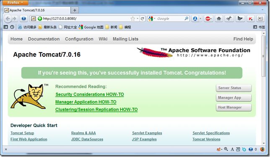Open Wiki in Tomcat navigation
This screenshot has width=270, height=157.
point(103,39)
